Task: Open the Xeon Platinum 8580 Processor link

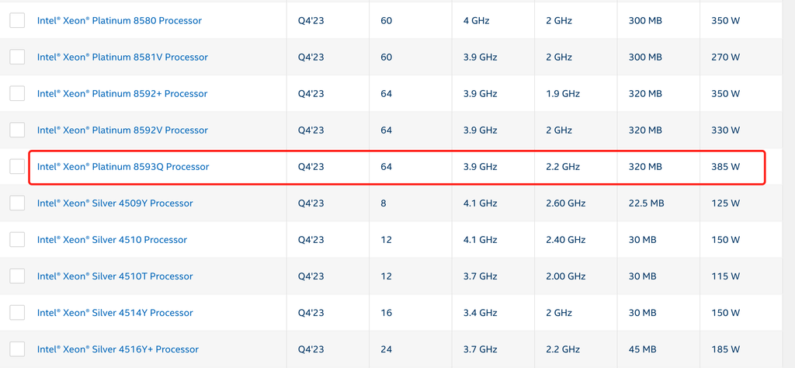Action: (119, 21)
